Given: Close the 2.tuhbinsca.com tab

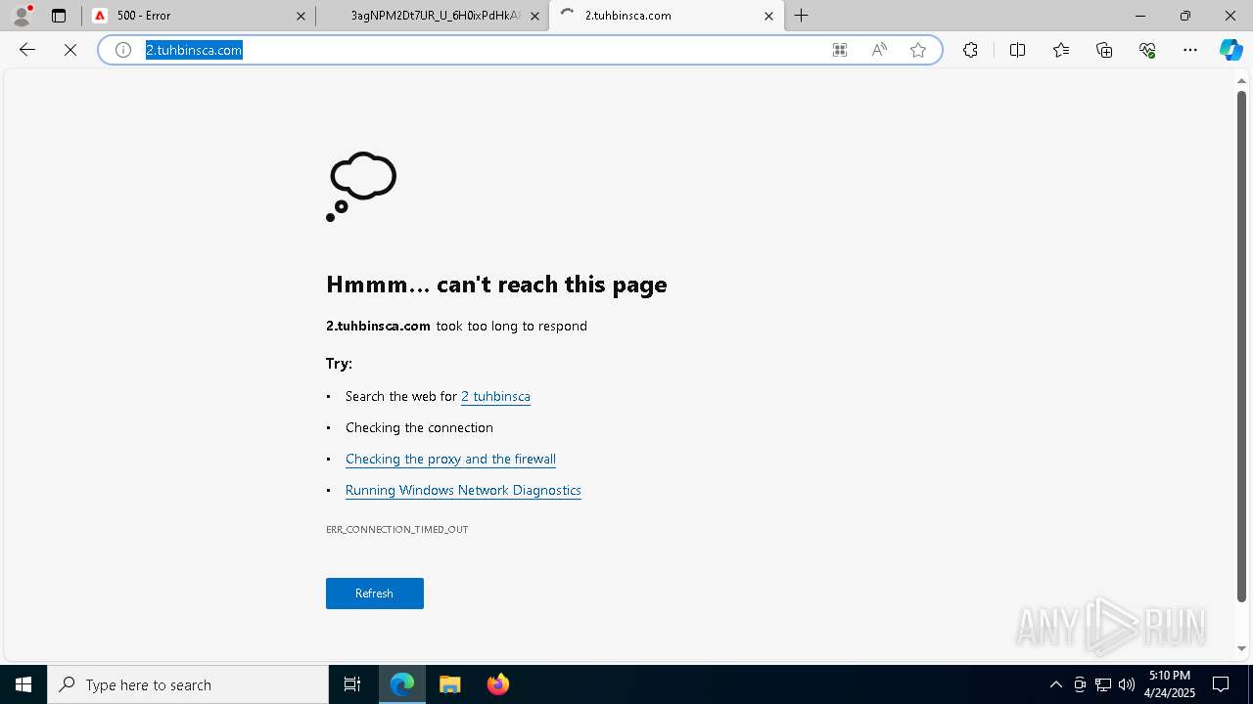Looking at the screenshot, I should (x=768, y=16).
